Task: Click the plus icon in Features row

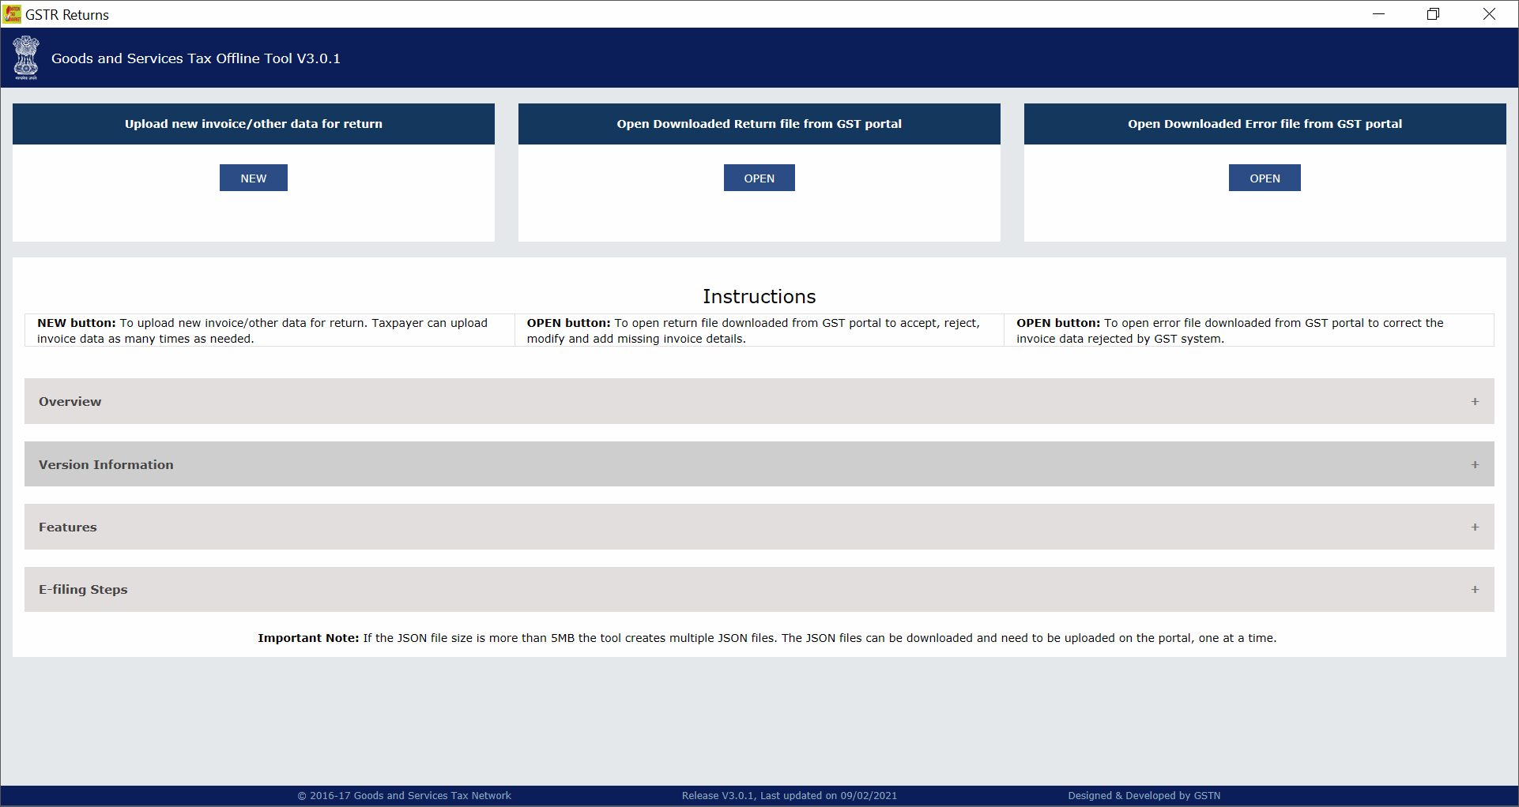Action: tap(1475, 527)
